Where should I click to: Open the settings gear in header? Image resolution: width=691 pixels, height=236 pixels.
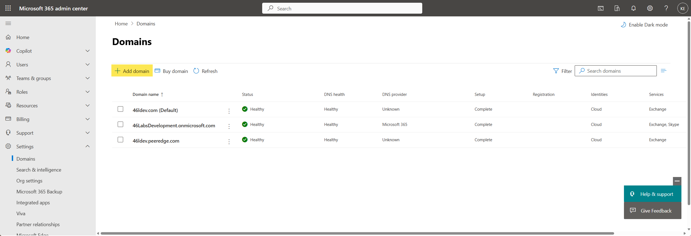coord(650,8)
